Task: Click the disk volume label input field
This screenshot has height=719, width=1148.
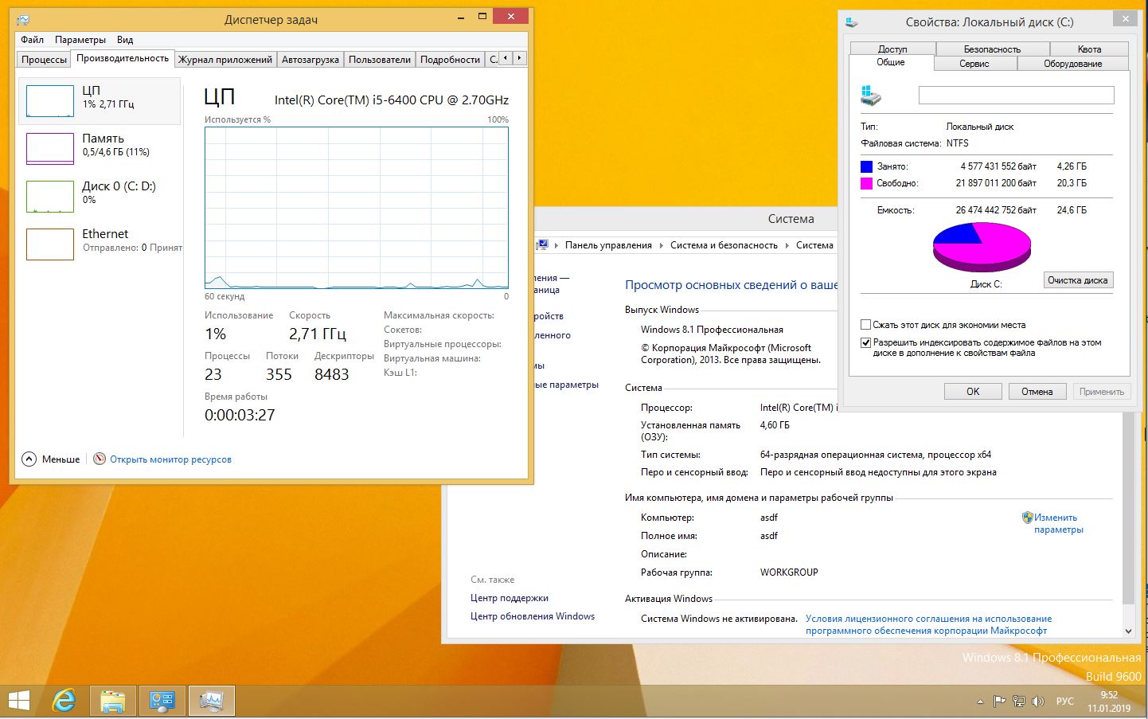Action: (x=1016, y=95)
